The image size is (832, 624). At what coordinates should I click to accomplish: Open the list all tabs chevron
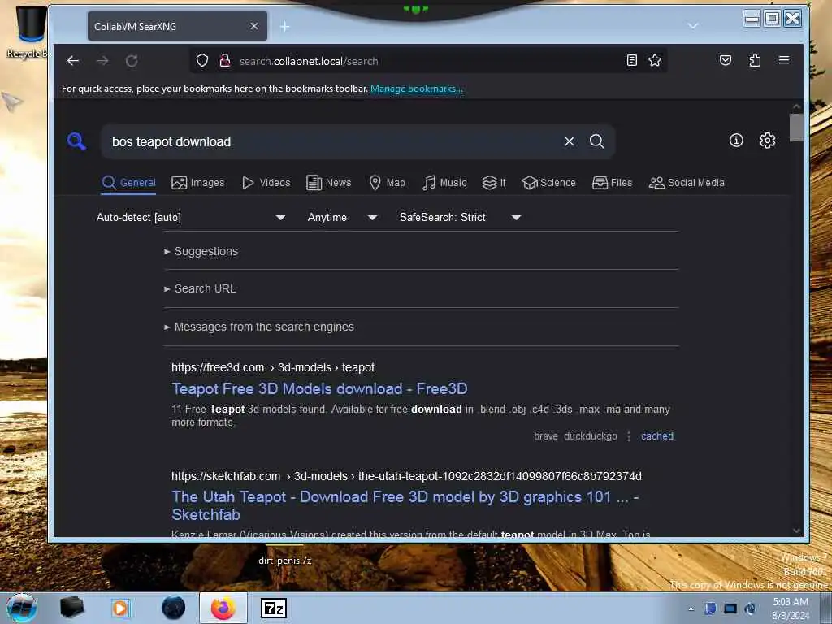(693, 25)
